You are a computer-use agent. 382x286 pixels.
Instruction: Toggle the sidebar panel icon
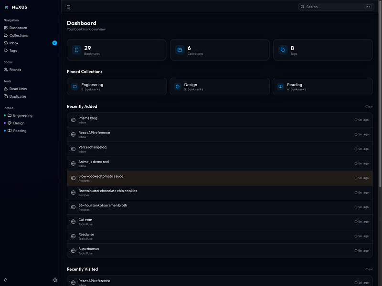pyautogui.click(x=68, y=7)
